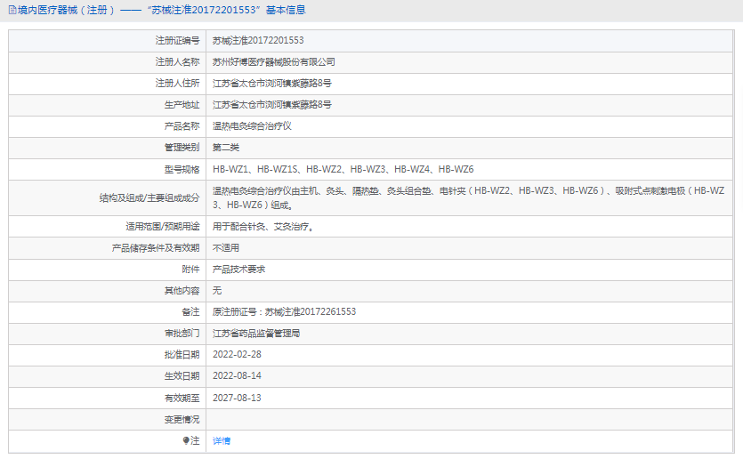Select effective date 2022-08-14
The width and height of the screenshot is (743, 459).
pos(237,376)
